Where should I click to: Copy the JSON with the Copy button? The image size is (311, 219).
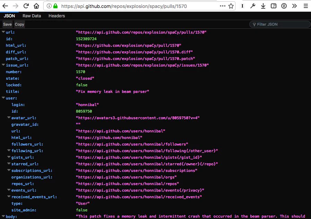point(19,24)
